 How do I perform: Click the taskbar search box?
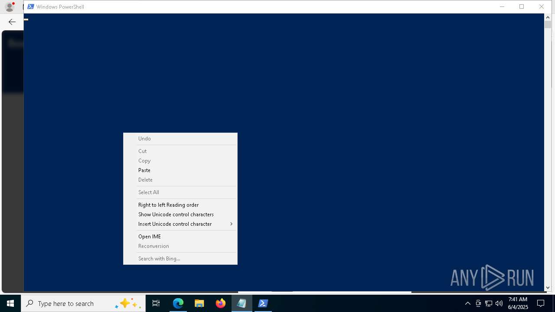tap(83, 303)
